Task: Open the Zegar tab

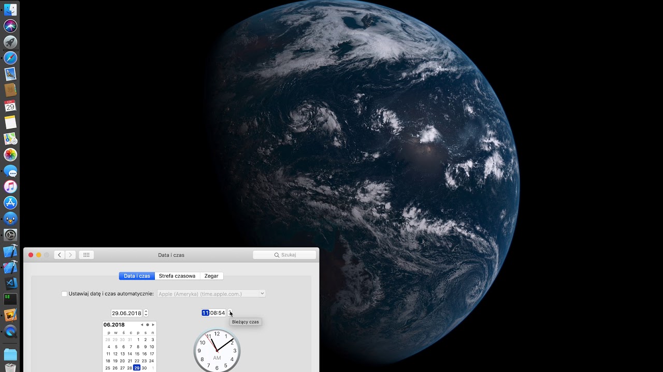Action: pyautogui.click(x=211, y=276)
